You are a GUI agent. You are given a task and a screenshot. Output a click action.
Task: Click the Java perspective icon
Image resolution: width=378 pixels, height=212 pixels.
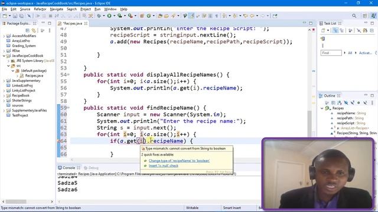click(373, 16)
